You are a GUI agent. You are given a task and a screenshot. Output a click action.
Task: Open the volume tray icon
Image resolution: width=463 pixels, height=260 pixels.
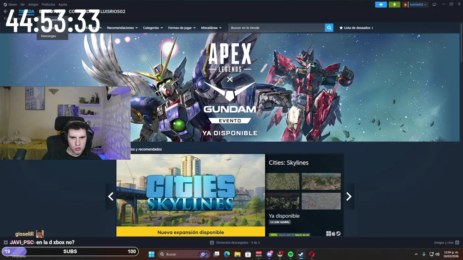437,254
